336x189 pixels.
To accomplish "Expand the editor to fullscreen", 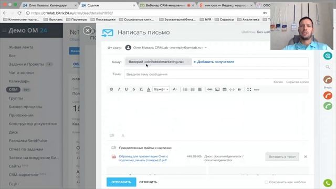I will click(x=249, y=89).
